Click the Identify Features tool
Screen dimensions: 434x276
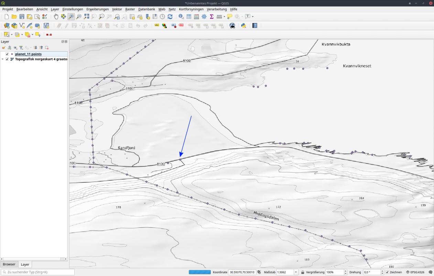(x=181, y=16)
